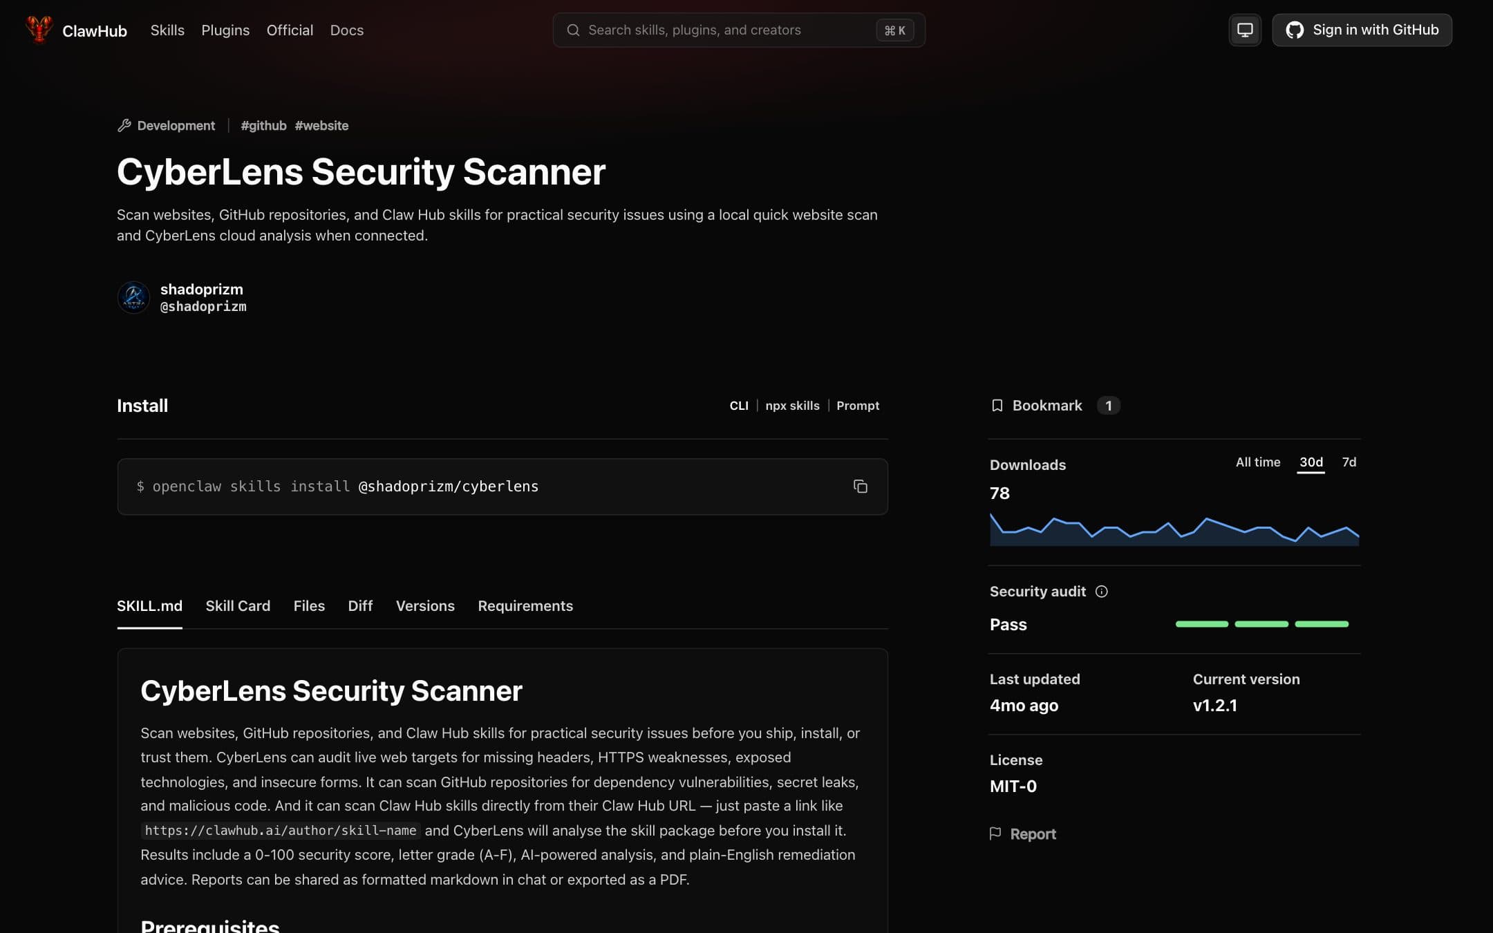Click the 4mo ago value
1493x933 pixels.
[1024, 706]
